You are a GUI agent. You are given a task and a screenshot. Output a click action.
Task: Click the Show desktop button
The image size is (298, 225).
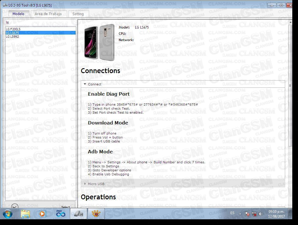tap(290, 214)
